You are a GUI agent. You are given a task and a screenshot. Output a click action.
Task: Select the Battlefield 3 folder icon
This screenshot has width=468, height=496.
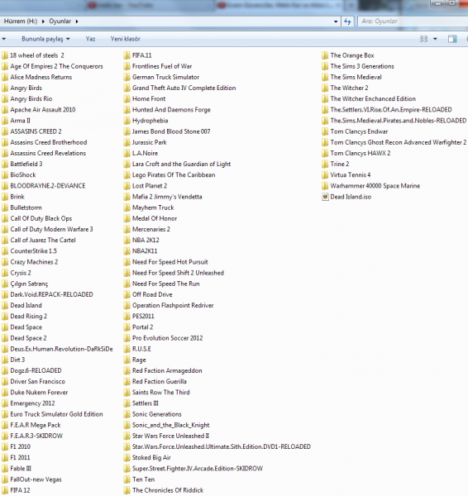point(5,165)
